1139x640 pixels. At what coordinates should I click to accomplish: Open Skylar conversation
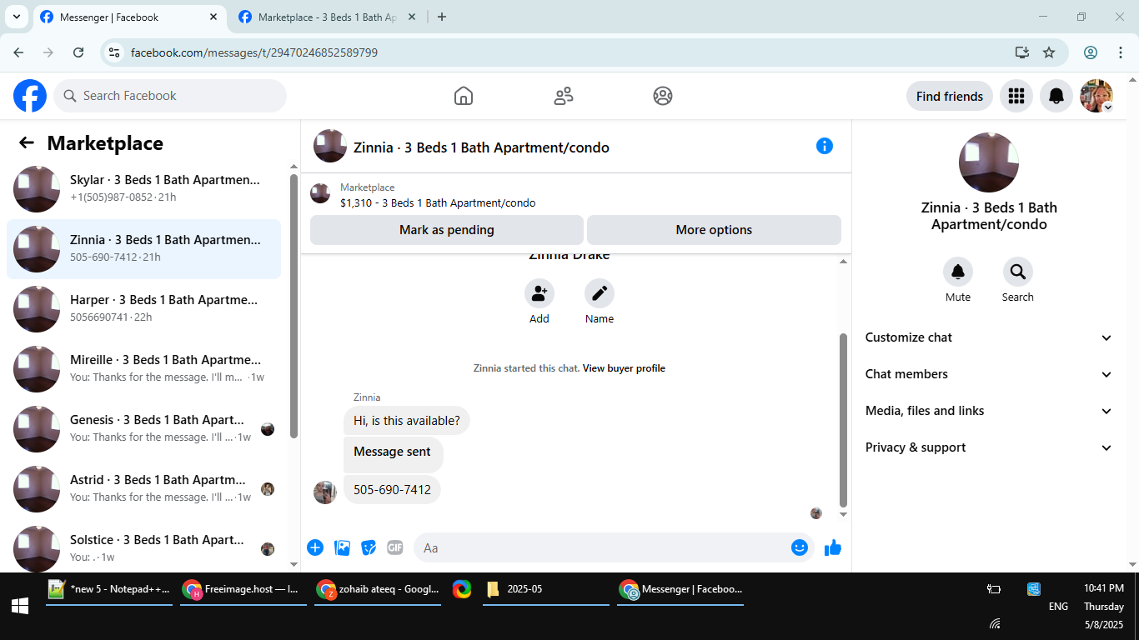click(143, 189)
